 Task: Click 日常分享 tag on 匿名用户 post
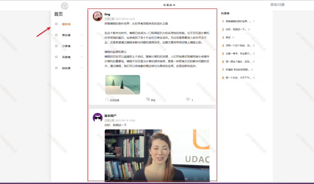click(x=109, y=120)
